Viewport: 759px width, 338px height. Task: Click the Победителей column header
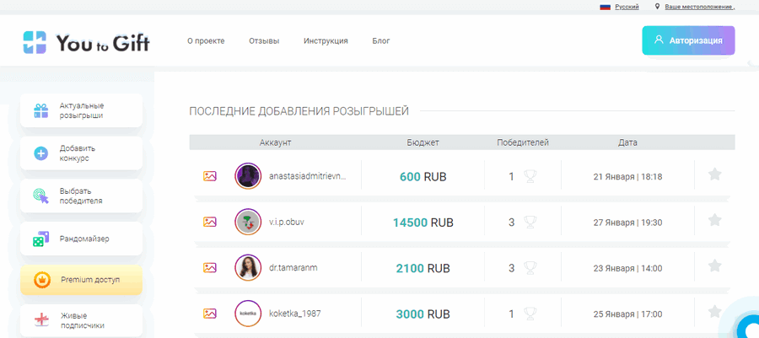[x=523, y=142]
